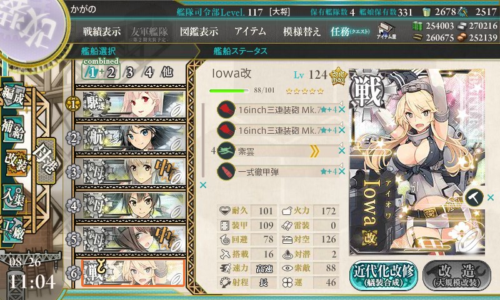The width and height of the screenshot is (500, 300).
Task: Open 任務 quest menu
Action: click(x=350, y=31)
